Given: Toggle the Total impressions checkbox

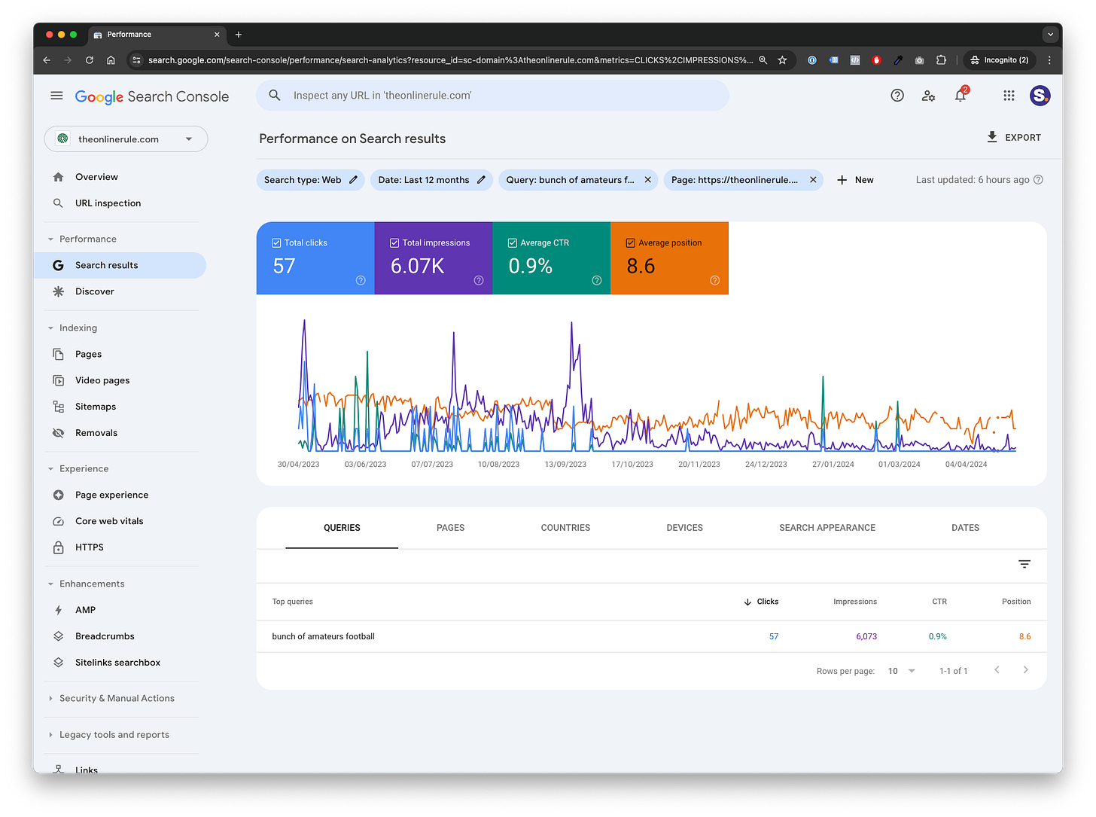Looking at the screenshot, I should pyautogui.click(x=394, y=243).
